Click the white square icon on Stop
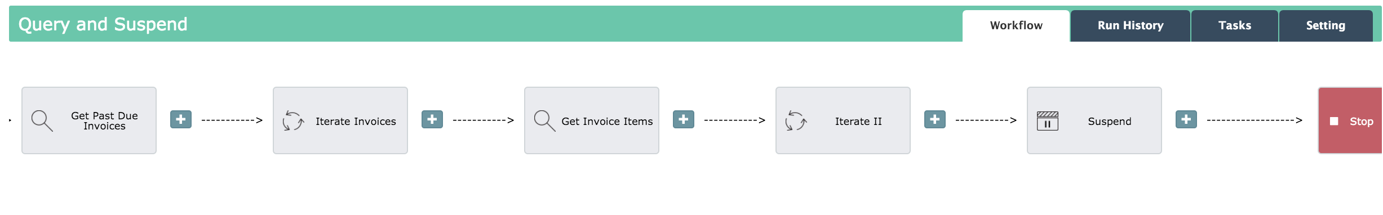 click(1334, 121)
